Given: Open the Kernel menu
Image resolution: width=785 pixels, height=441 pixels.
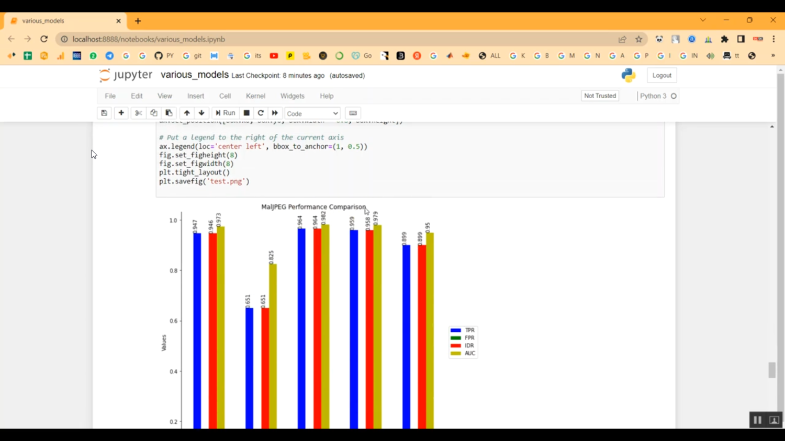Looking at the screenshot, I should coord(255,96).
